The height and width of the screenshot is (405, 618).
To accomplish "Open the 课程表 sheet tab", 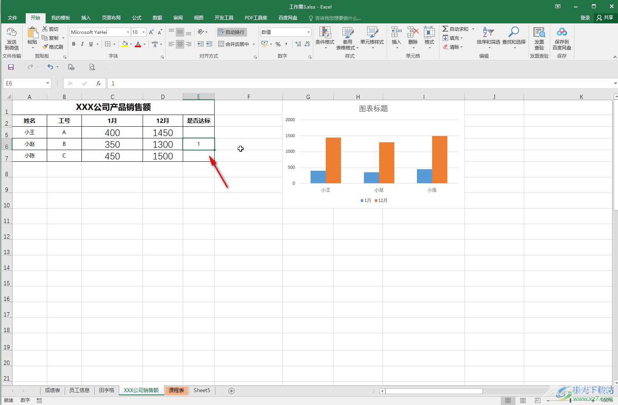I will tap(176, 390).
